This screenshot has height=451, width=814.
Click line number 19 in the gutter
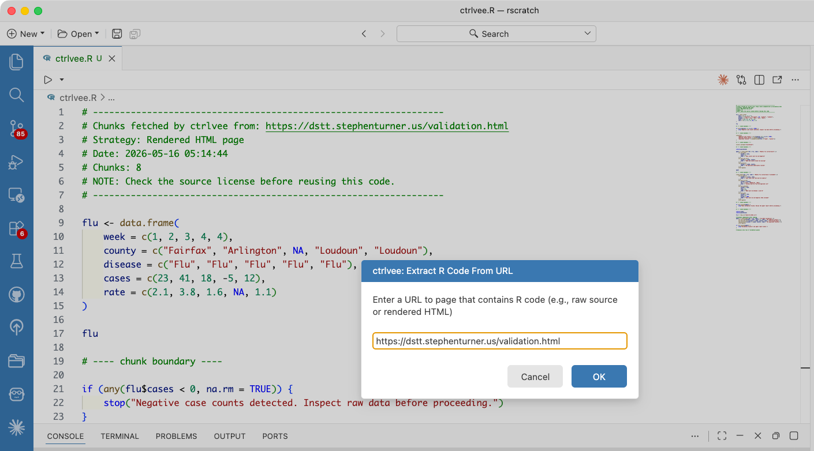coord(58,361)
